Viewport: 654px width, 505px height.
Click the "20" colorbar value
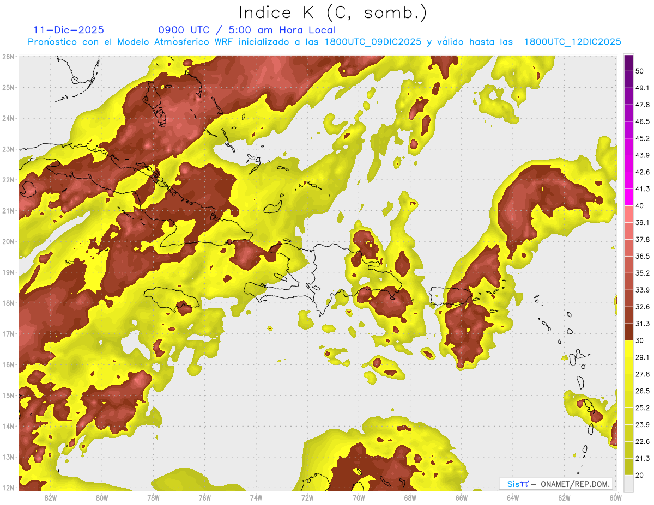(640, 476)
